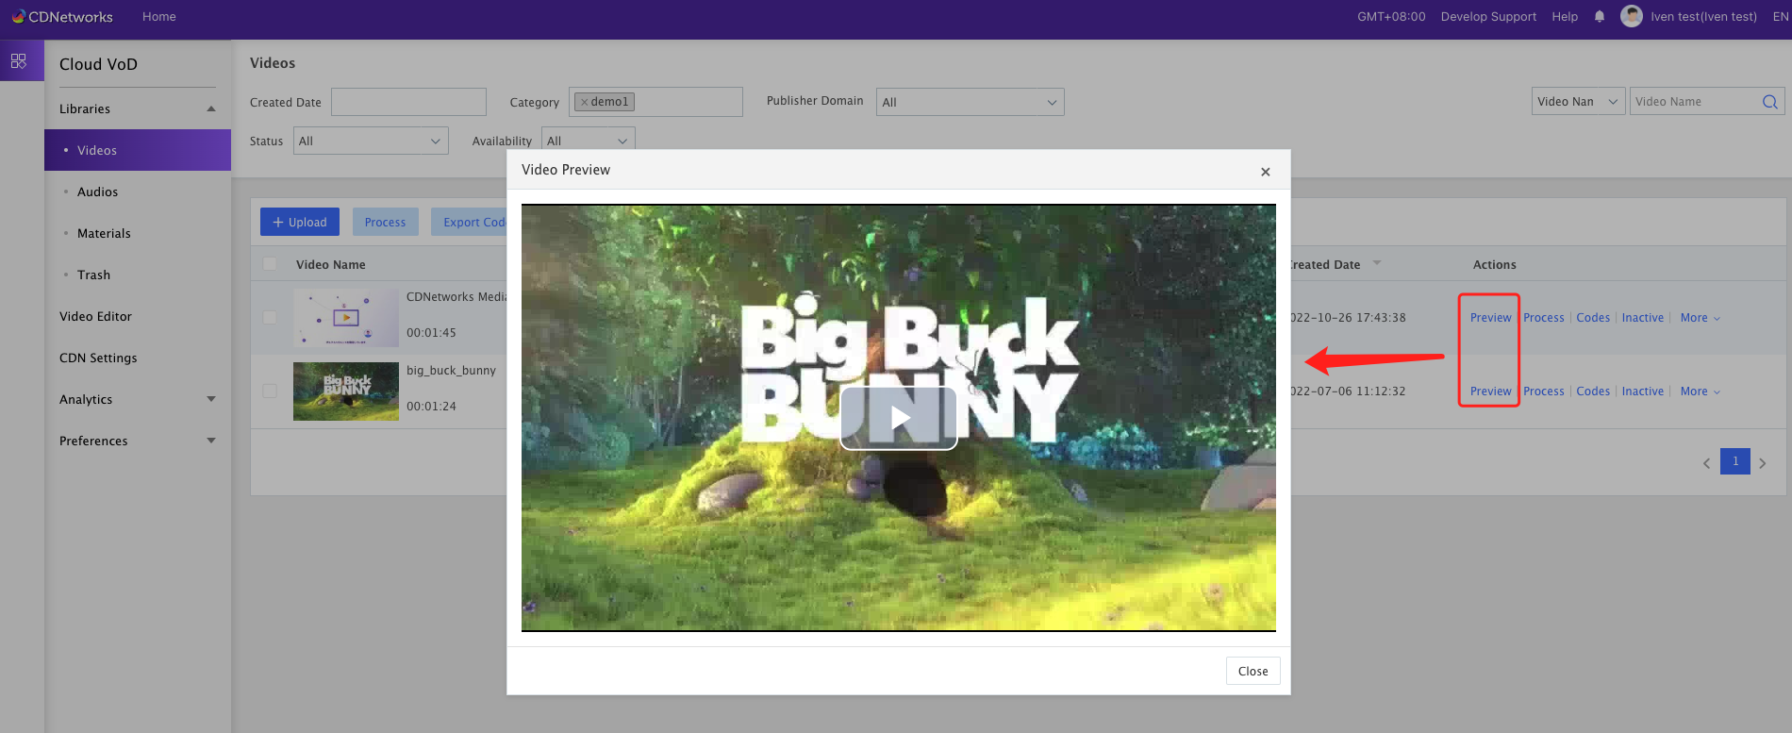Go to previous page arrow
The height and width of the screenshot is (733, 1792).
[x=1706, y=463]
